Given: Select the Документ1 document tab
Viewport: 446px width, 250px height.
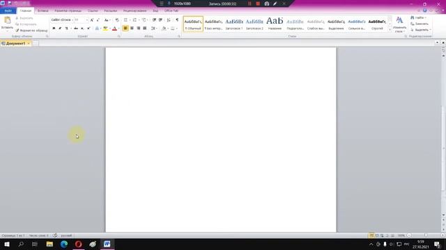Looking at the screenshot, I should (15, 43).
